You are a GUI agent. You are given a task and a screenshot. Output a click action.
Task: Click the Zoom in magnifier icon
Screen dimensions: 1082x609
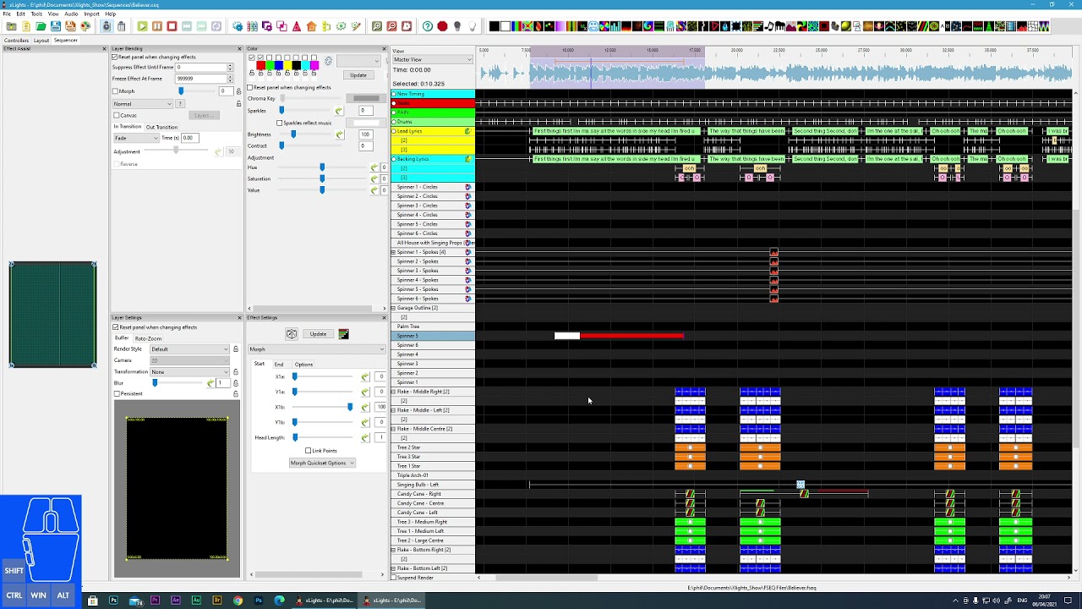(377, 27)
